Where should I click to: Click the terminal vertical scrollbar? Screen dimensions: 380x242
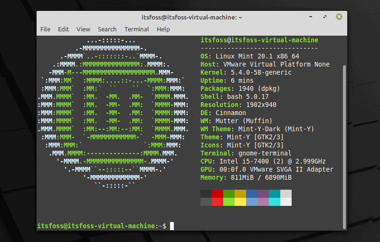click(x=344, y=147)
